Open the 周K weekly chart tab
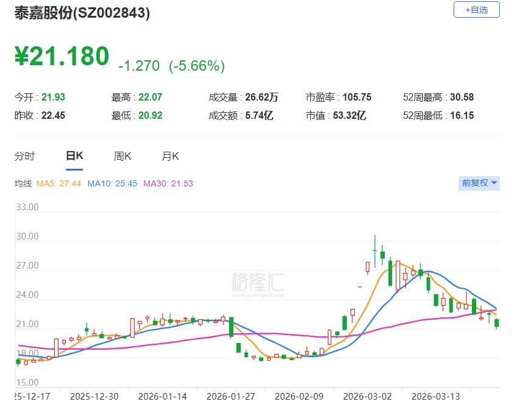517x407 pixels. tap(123, 156)
